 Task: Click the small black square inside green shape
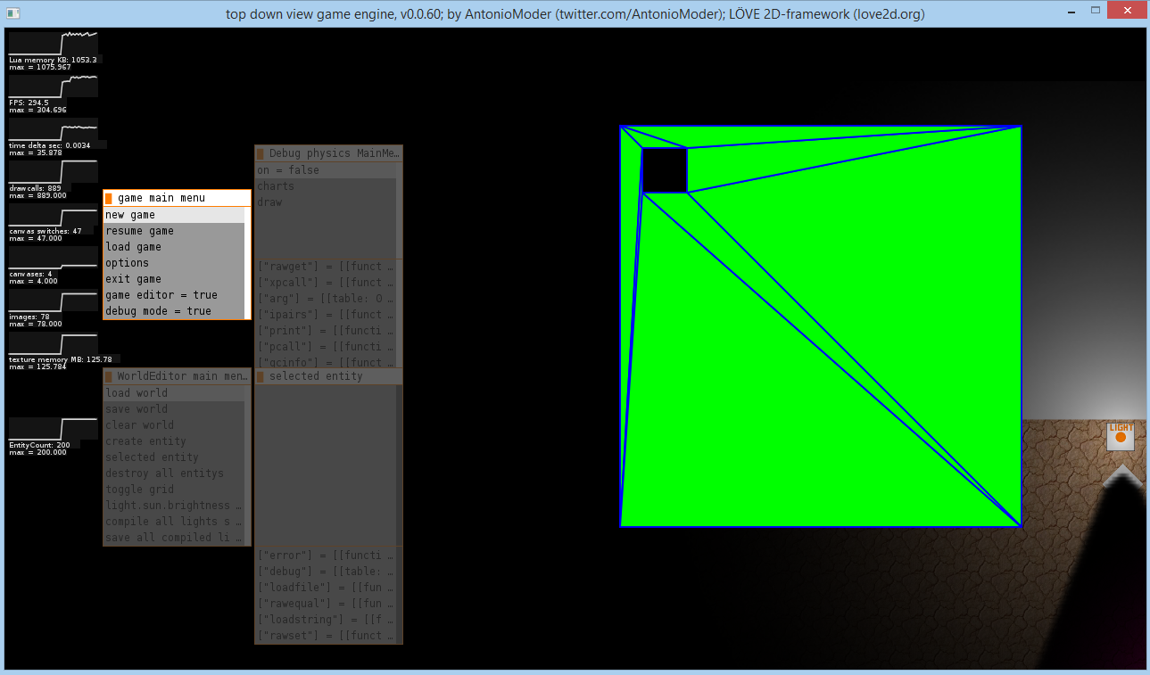[x=665, y=170]
